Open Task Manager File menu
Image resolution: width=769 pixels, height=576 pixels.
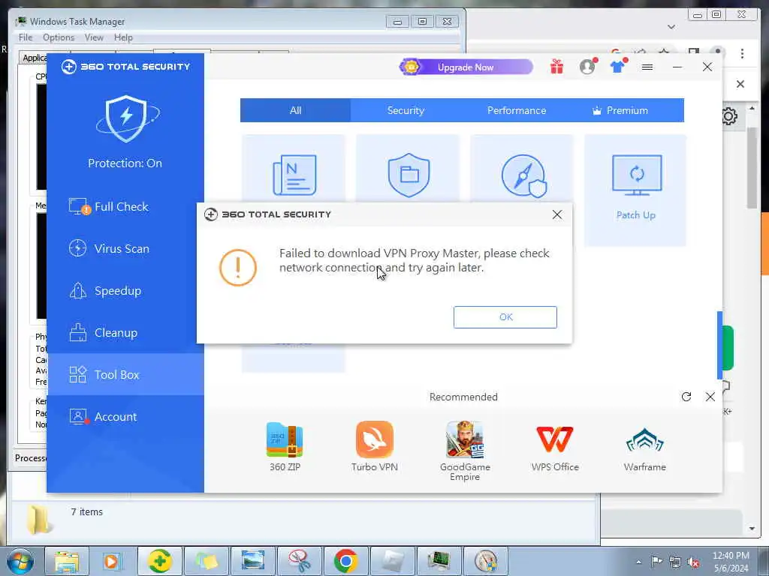tap(26, 37)
